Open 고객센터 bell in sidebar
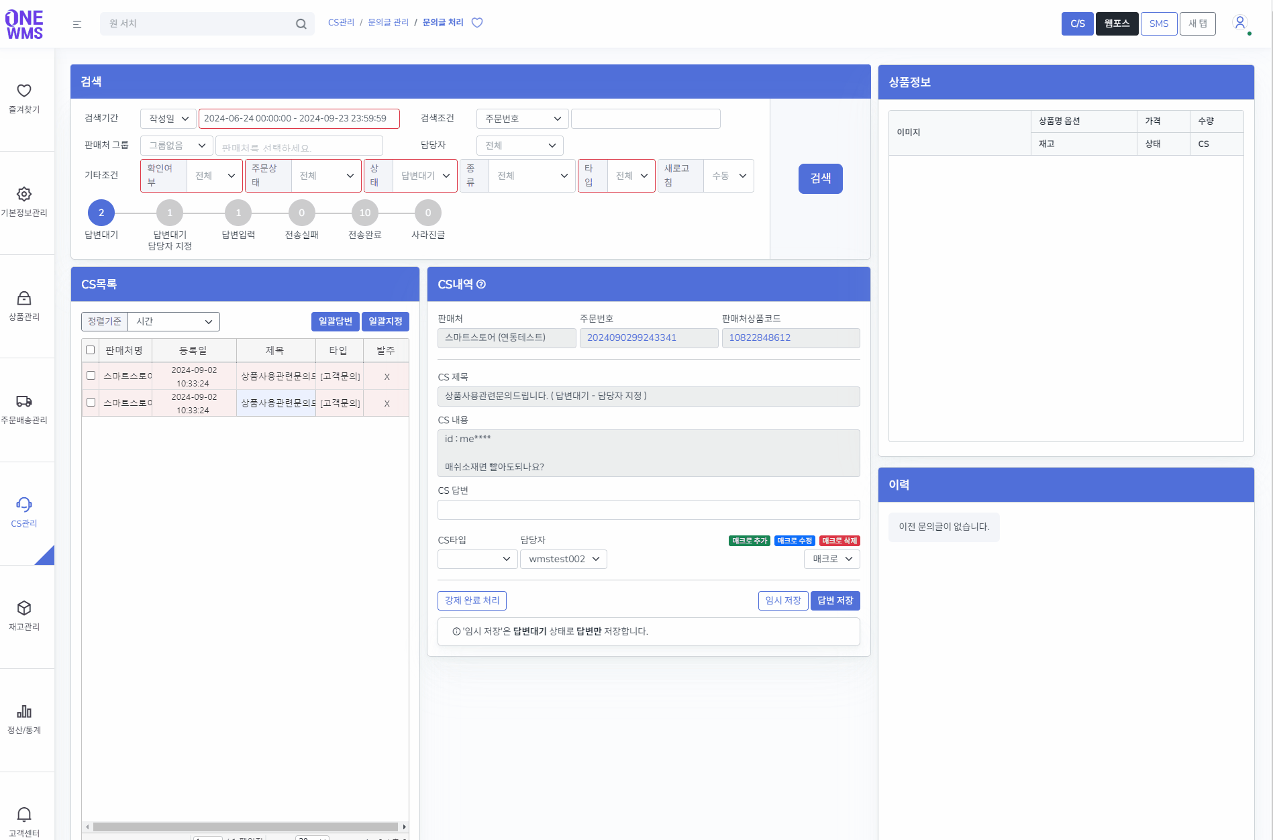The height and width of the screenshot is (840, 1273). 24,823
